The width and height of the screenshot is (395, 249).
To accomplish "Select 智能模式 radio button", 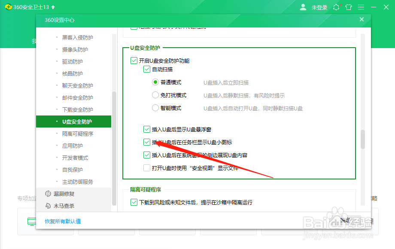I will pos(155,108).
